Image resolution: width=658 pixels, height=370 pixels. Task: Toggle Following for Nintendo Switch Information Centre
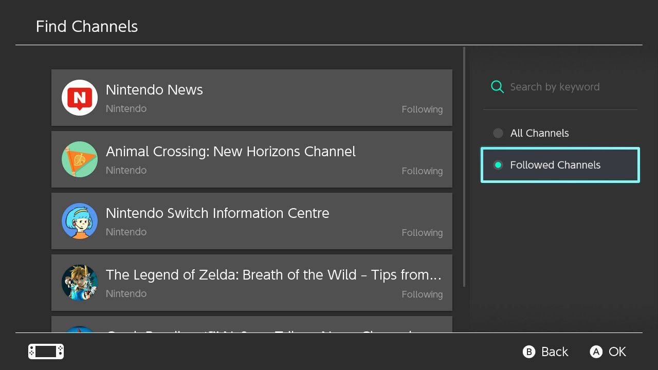coord(422,233)
